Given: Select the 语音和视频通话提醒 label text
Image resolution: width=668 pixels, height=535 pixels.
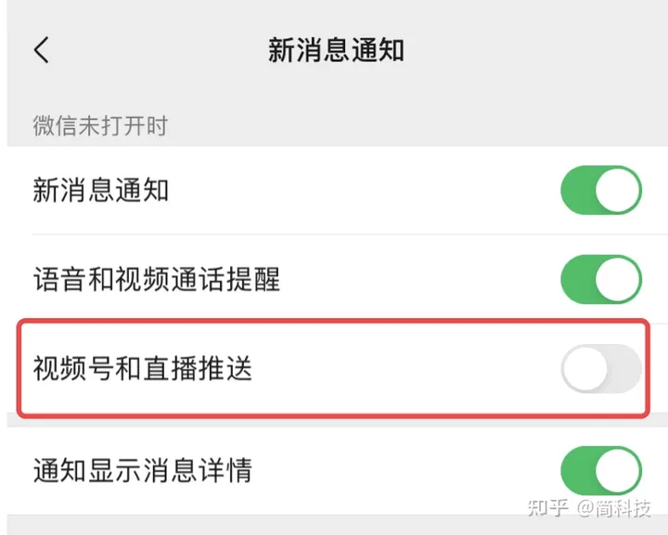Looking at the screenshot, I should click(x=157, y=280).
